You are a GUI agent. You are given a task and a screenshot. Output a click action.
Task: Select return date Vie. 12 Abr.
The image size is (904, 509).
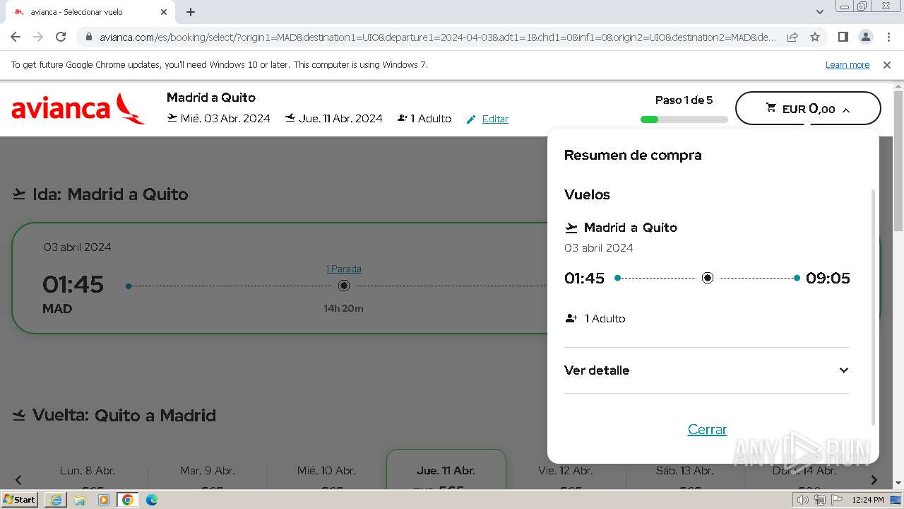coord(565,471)
